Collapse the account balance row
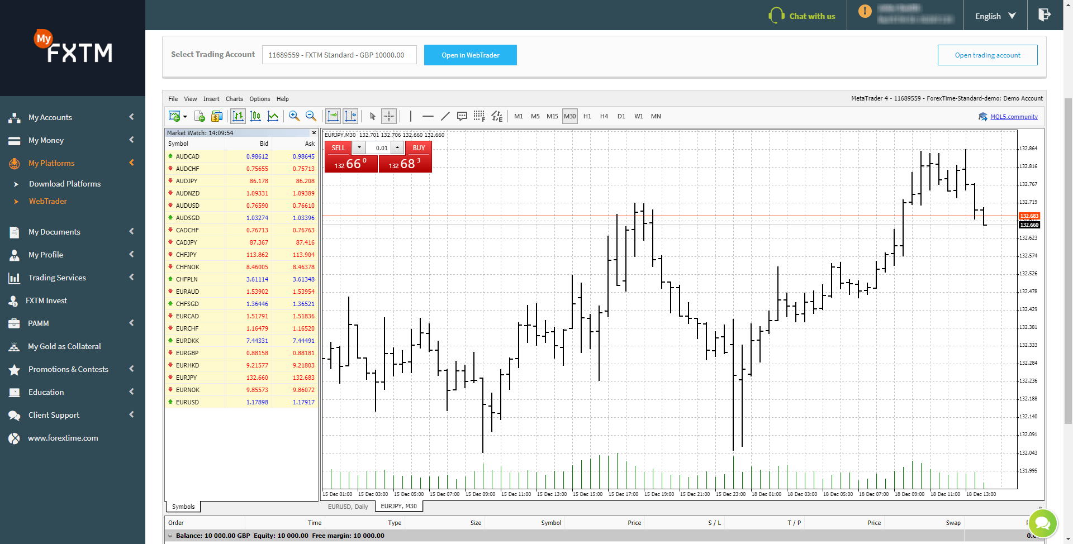The width and height of the screenshot is (1073, 544). [170, 536]
